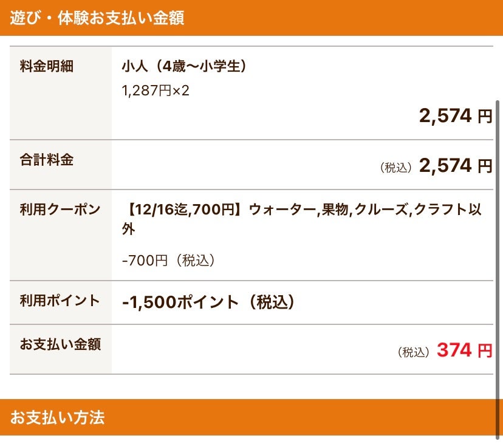The height and width of the screenshot is (444, 503).
Task: Click the 1,287円×2 price line
Action: pos(156,91)
